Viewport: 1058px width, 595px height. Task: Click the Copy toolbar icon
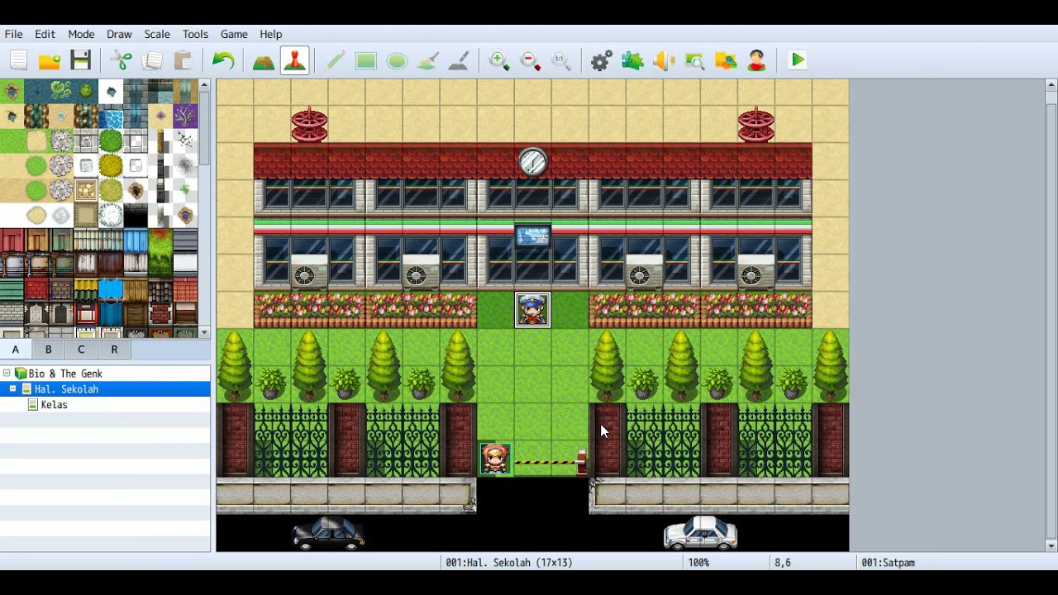pos(152,60)
